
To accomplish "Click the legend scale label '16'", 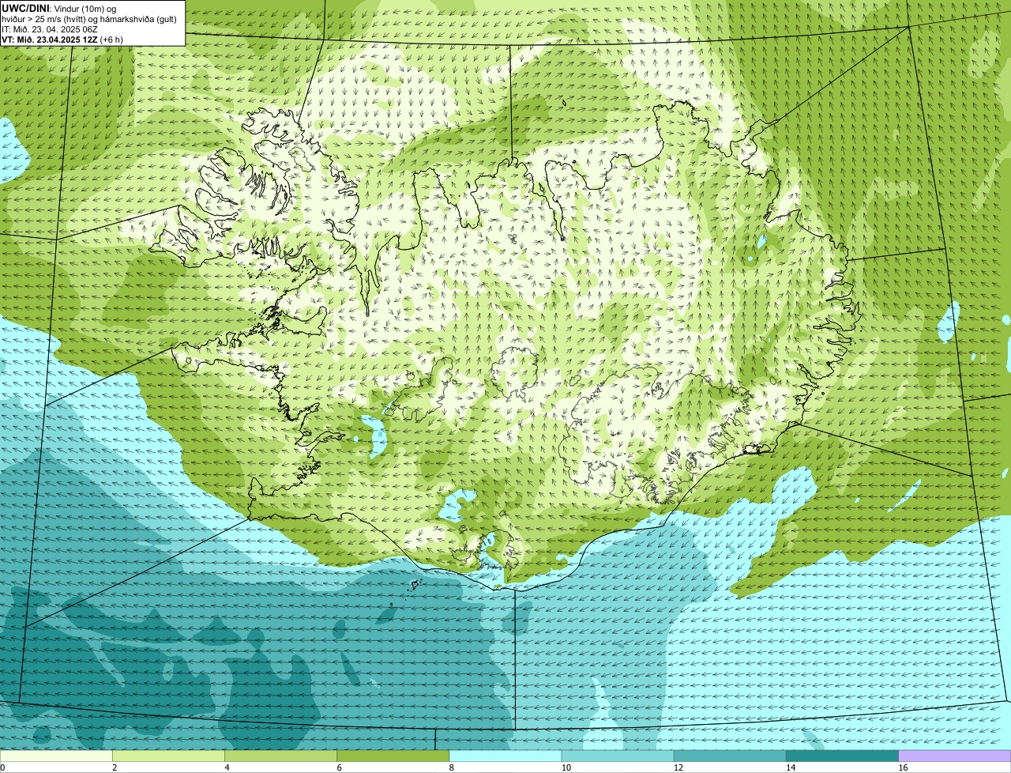I will [x=903, y=767].
